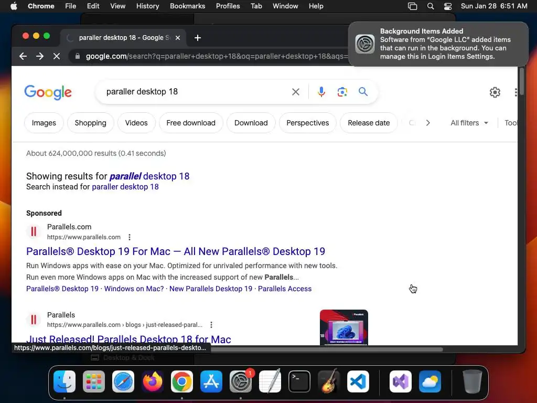The width and height of the screenshot is (537, 403).
Task: Open Launchpad from the Dock
Action: click(x=94, y=381)
